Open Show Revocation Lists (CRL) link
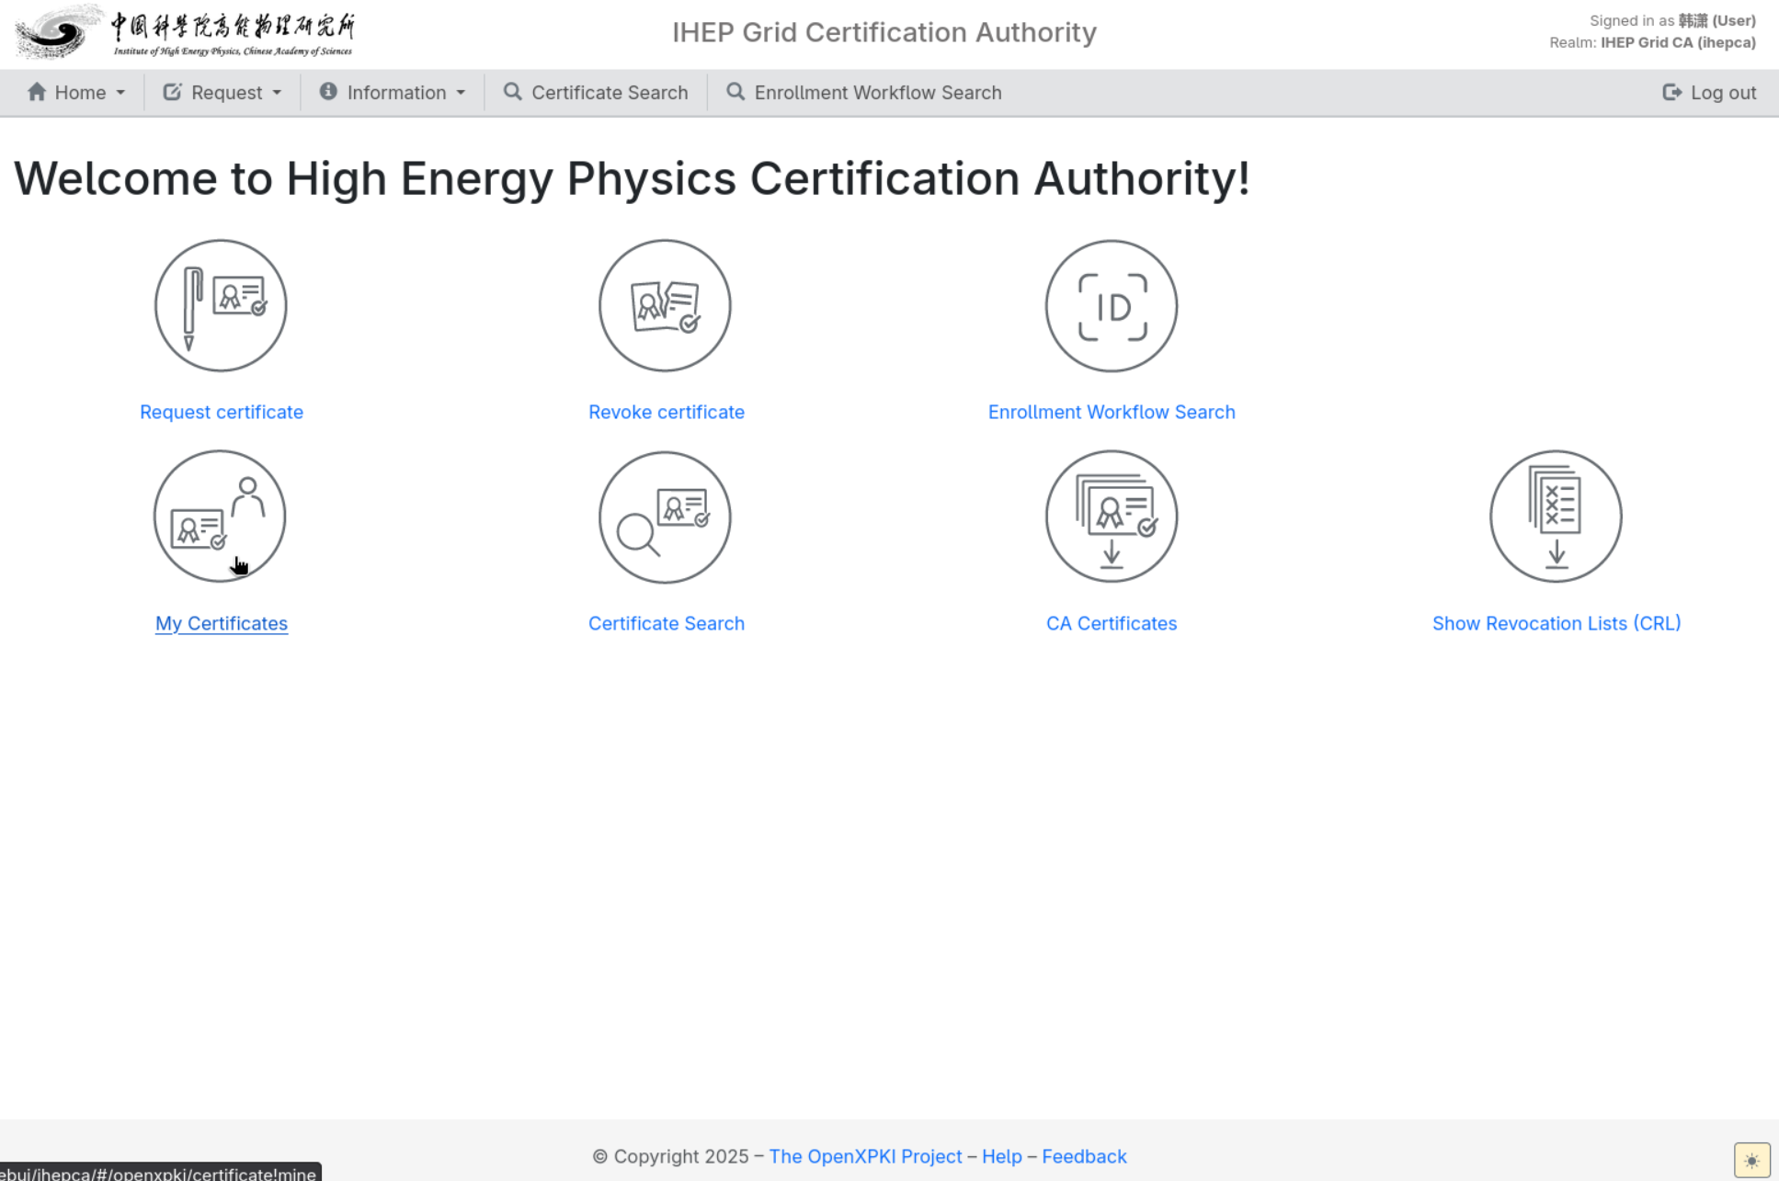The width and height of the screenshot is (1779, 1181). (x=1557, y=623)
